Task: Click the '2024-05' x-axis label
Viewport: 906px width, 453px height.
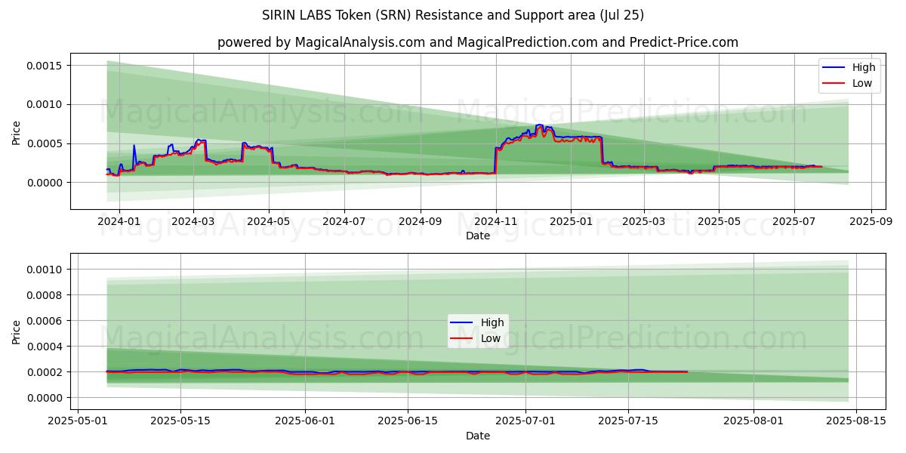Action: click(269, 221)
